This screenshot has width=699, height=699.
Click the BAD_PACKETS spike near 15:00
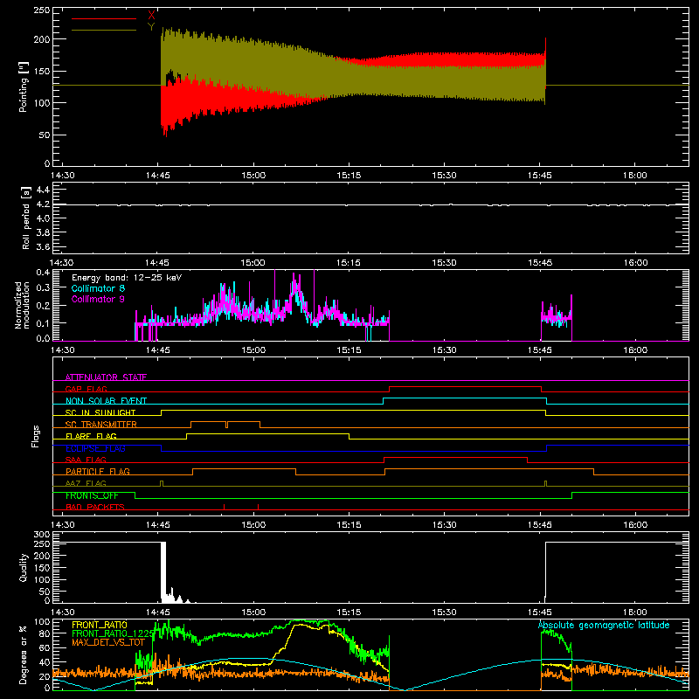coord(258,507)
